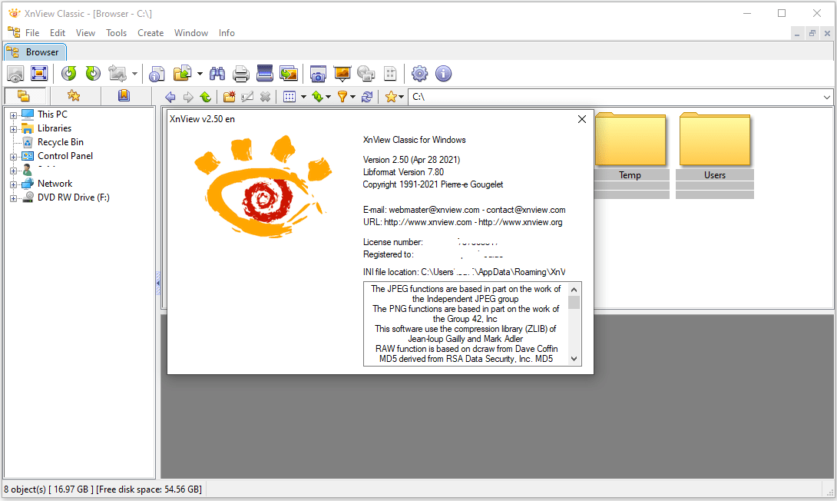Select the Browser tab
The width and height of the screenshot is (837, 501).
35,51
